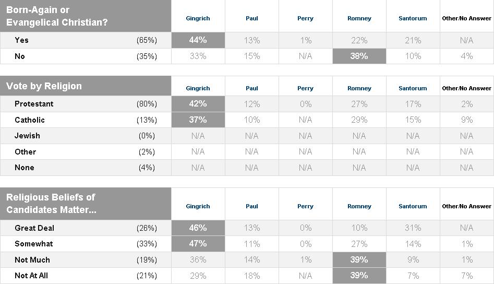Click Paul link in Religious Beliefs table
The height and width of the screenshot is (284, 494).
252,206
